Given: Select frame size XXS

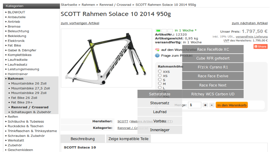Looking at the screenshot, I should tap(160, 71).
